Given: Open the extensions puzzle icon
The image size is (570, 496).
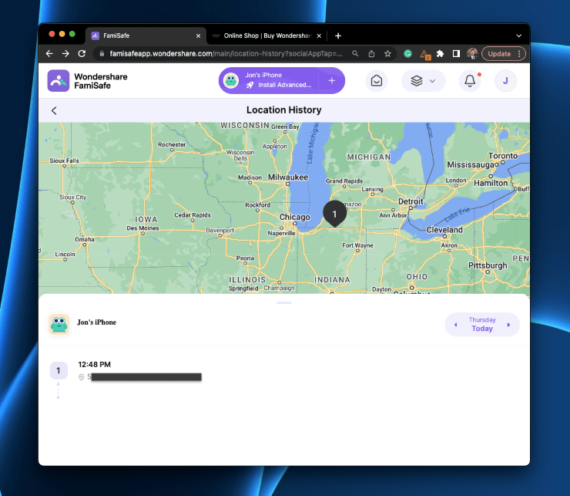Looking at the screenshot, I should pyautogui.click(x=440, y=53).
